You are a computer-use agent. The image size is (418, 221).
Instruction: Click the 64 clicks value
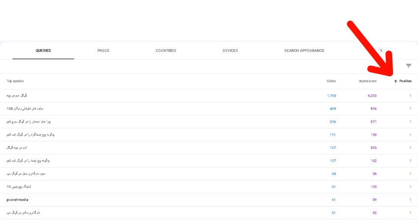coord(334,173)
